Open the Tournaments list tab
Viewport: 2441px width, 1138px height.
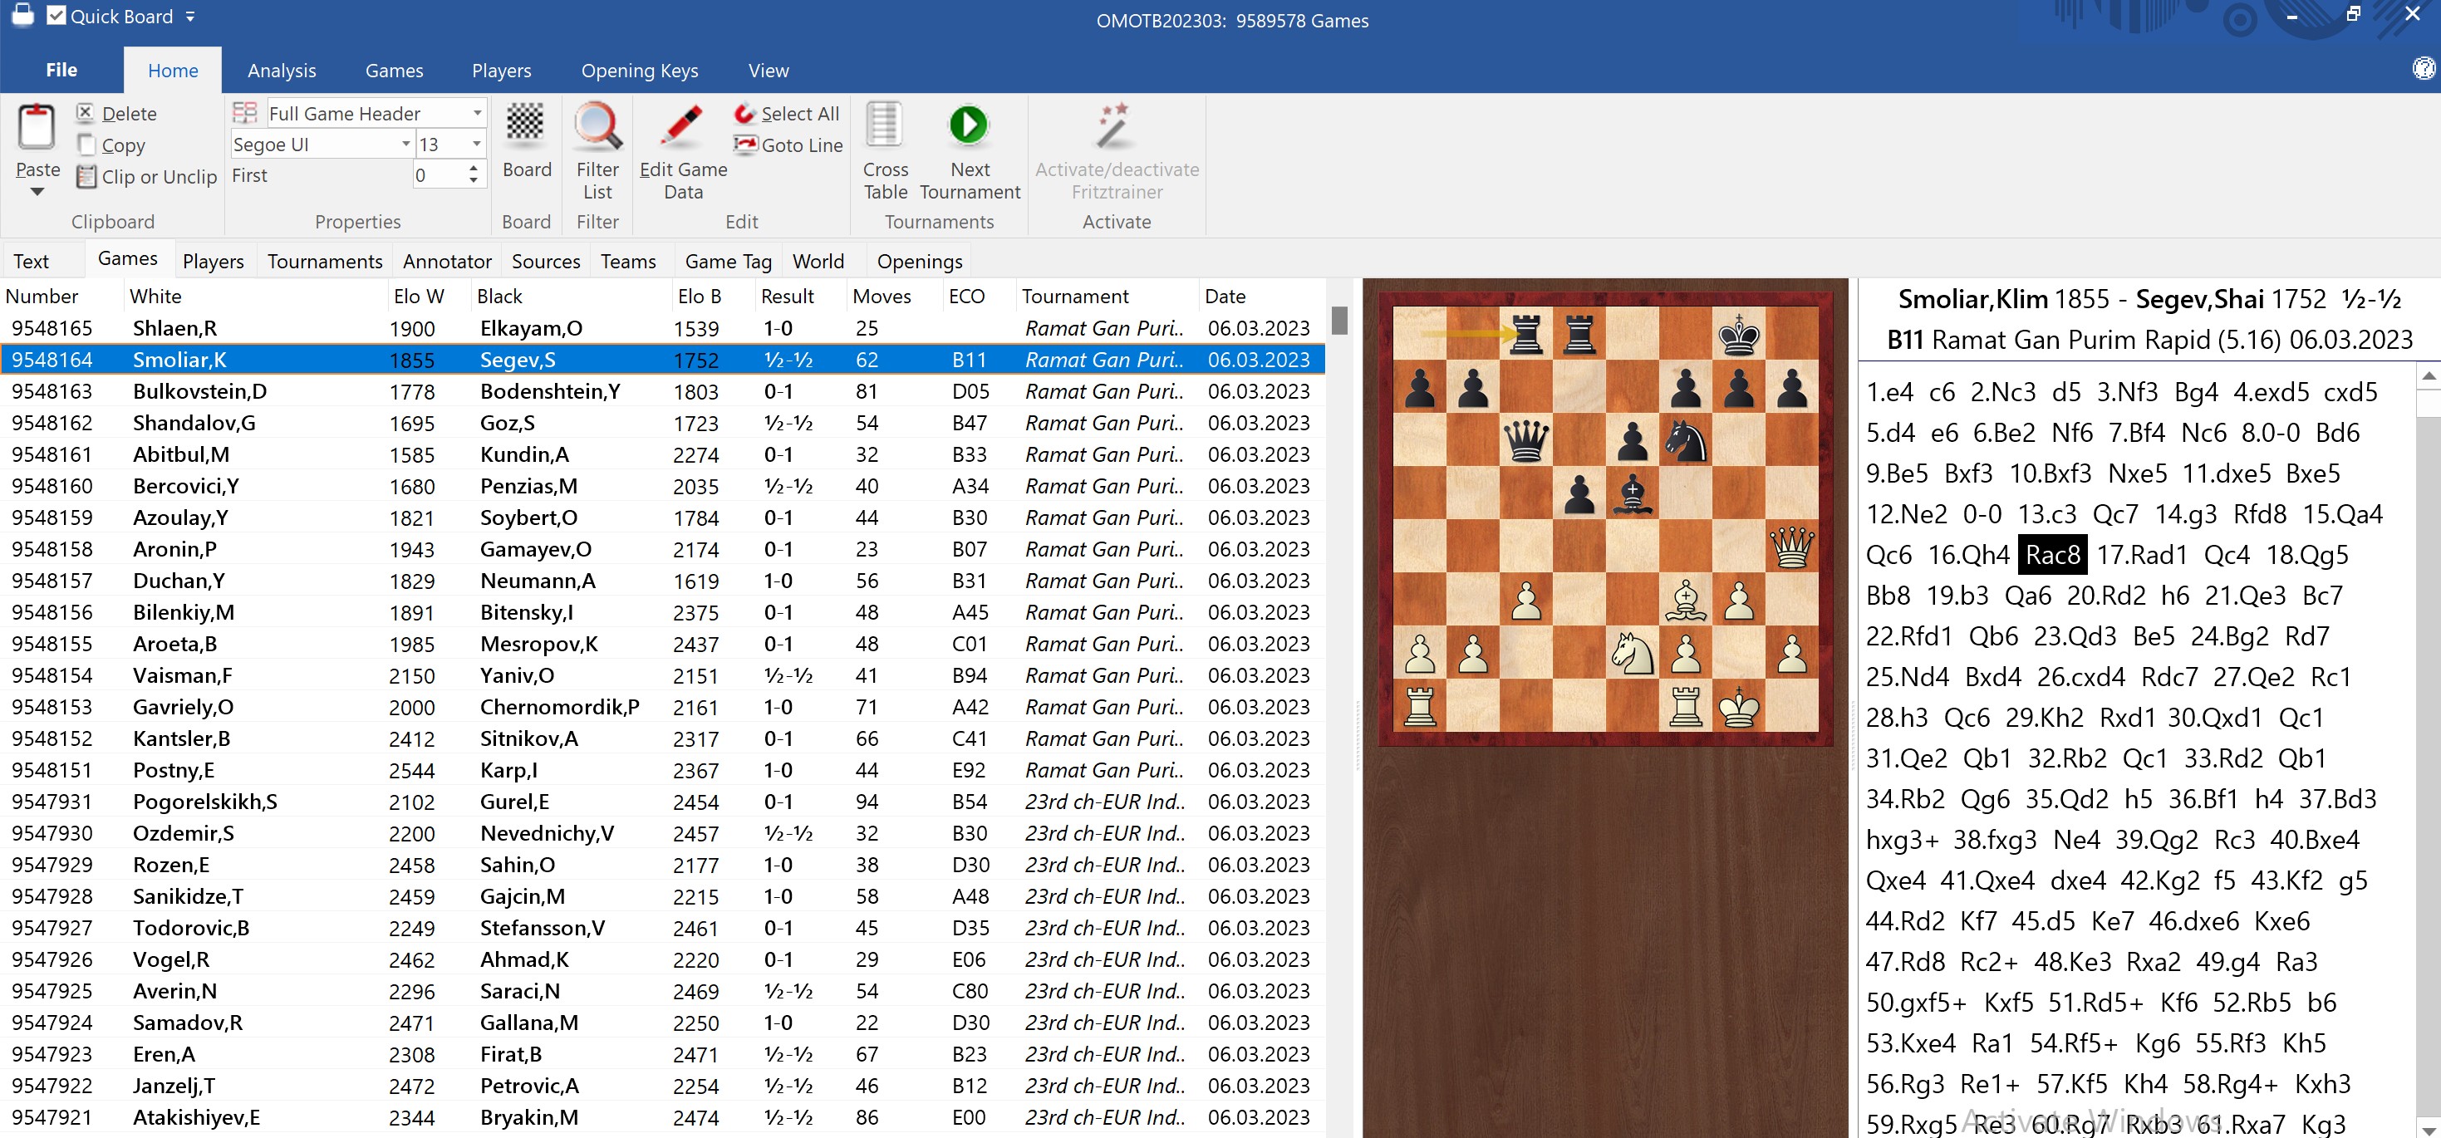tap(324, 262)
